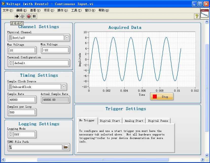Browse for TDMS file path folder icon
This screenshot has height=163, width=210.
(x=66, y=147)
